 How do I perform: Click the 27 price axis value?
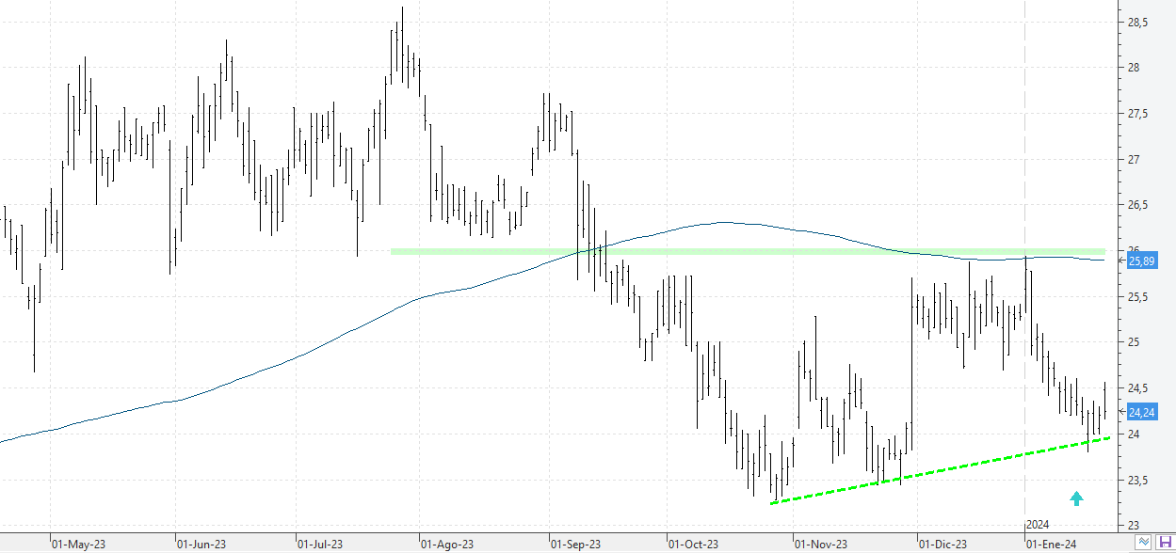[1135, 160]
